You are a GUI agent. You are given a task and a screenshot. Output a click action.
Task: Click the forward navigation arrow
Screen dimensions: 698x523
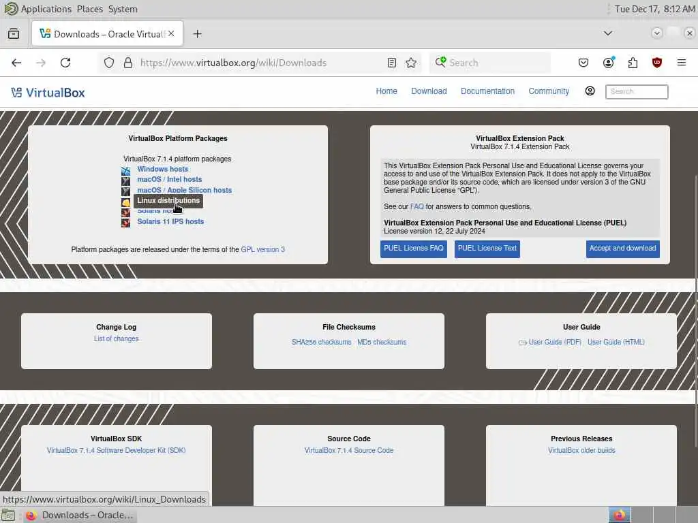[x=41, y=63]
